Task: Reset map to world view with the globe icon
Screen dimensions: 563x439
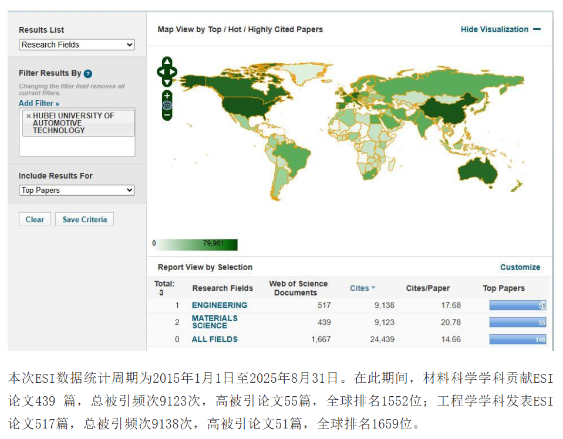Action: click(167, 106)
